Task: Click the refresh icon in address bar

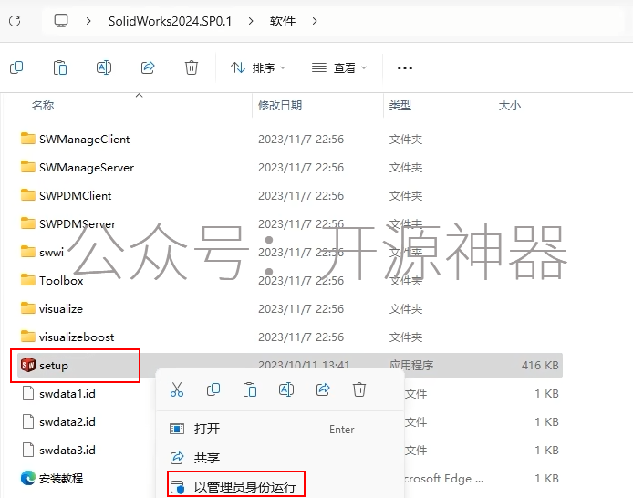Action: tap(15, 21)
